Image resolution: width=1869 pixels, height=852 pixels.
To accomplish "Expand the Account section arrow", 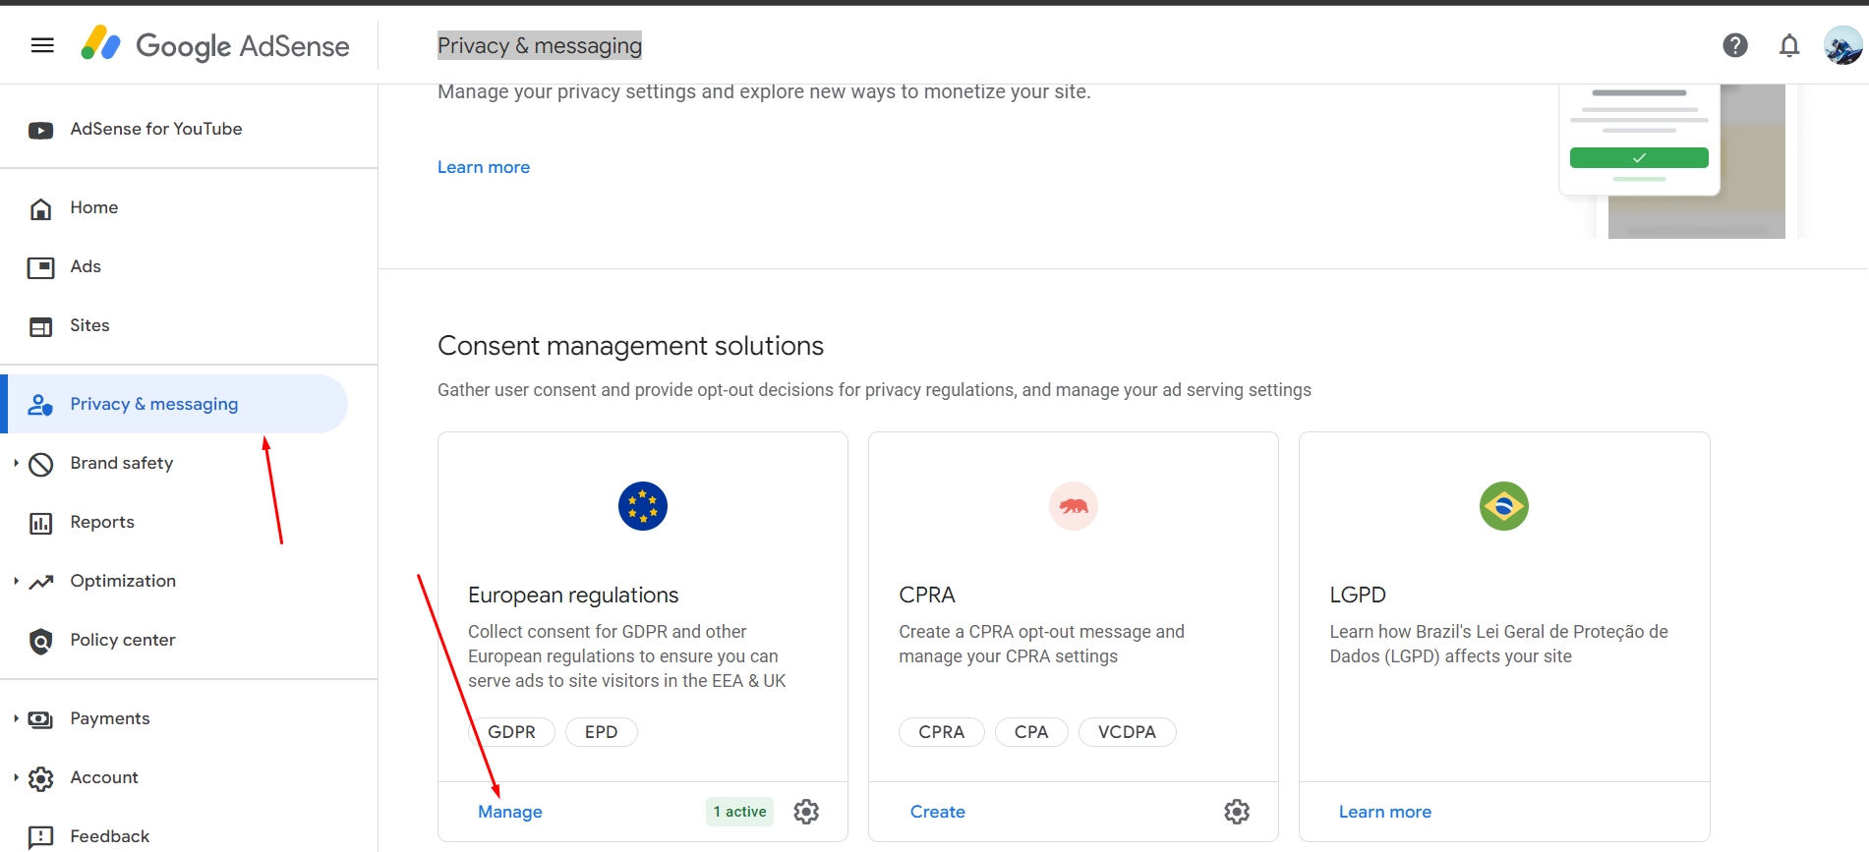I will point(16,777).
